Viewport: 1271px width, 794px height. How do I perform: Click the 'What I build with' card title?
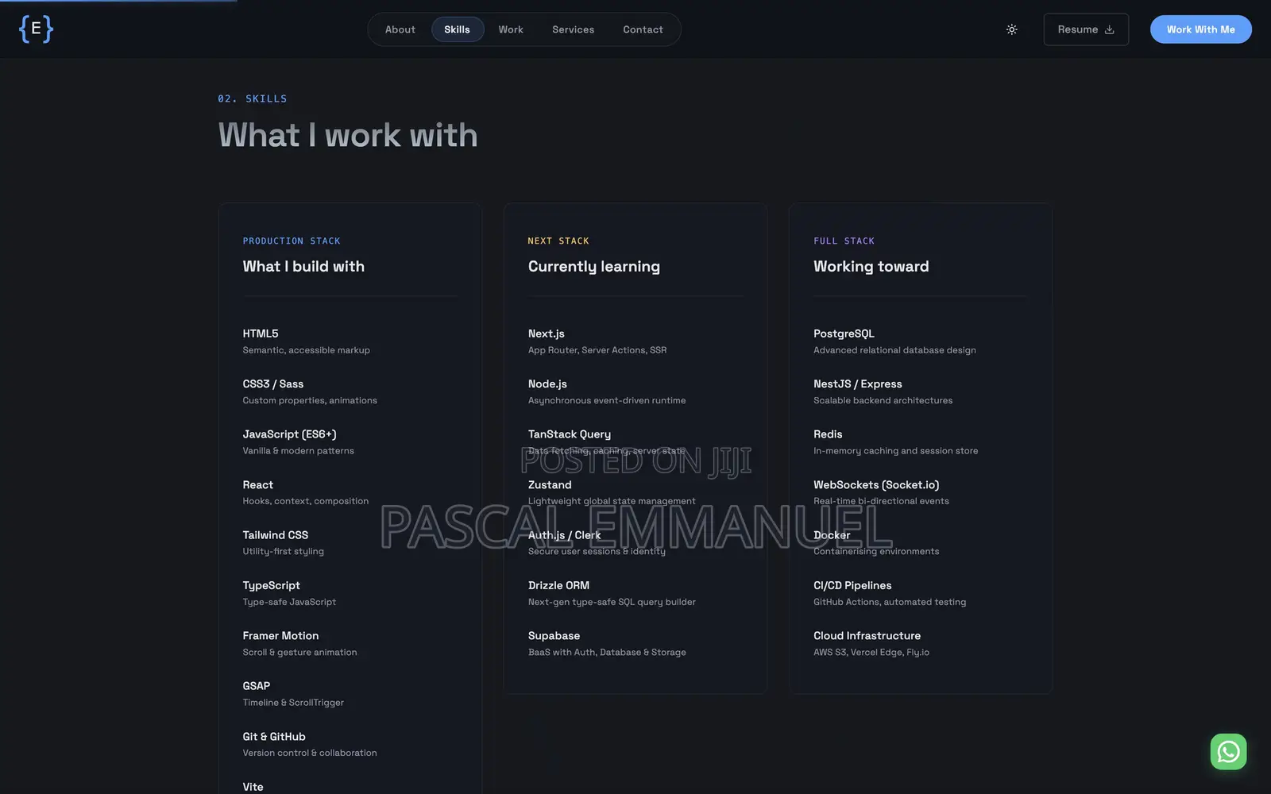[x=303, y=266]
